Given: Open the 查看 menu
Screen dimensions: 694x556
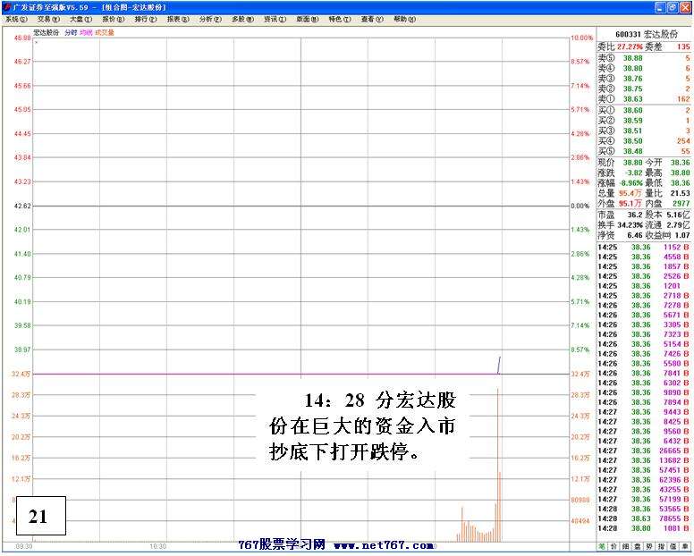Looking at the screenshot, I should pos(372,20).
